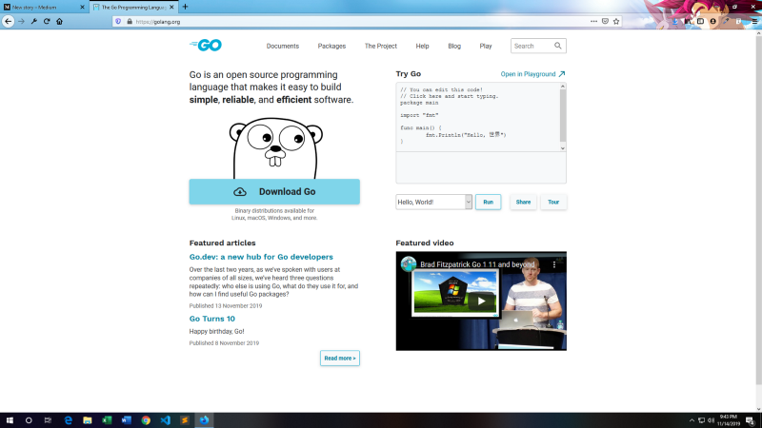Run the code in Try Go
This screenshot has width=762, height=428.
point(488,202)
